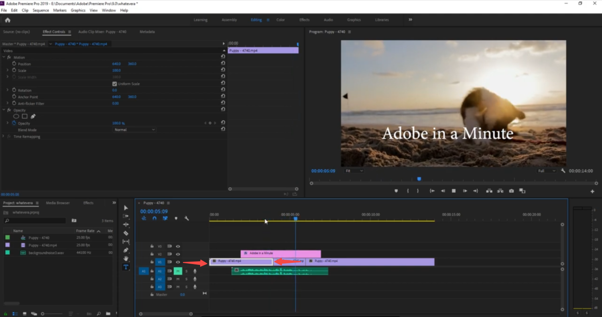Select the Type tool
Viewport: 602px width, 317px height.
pyautogui.click(x=126, y=267)
